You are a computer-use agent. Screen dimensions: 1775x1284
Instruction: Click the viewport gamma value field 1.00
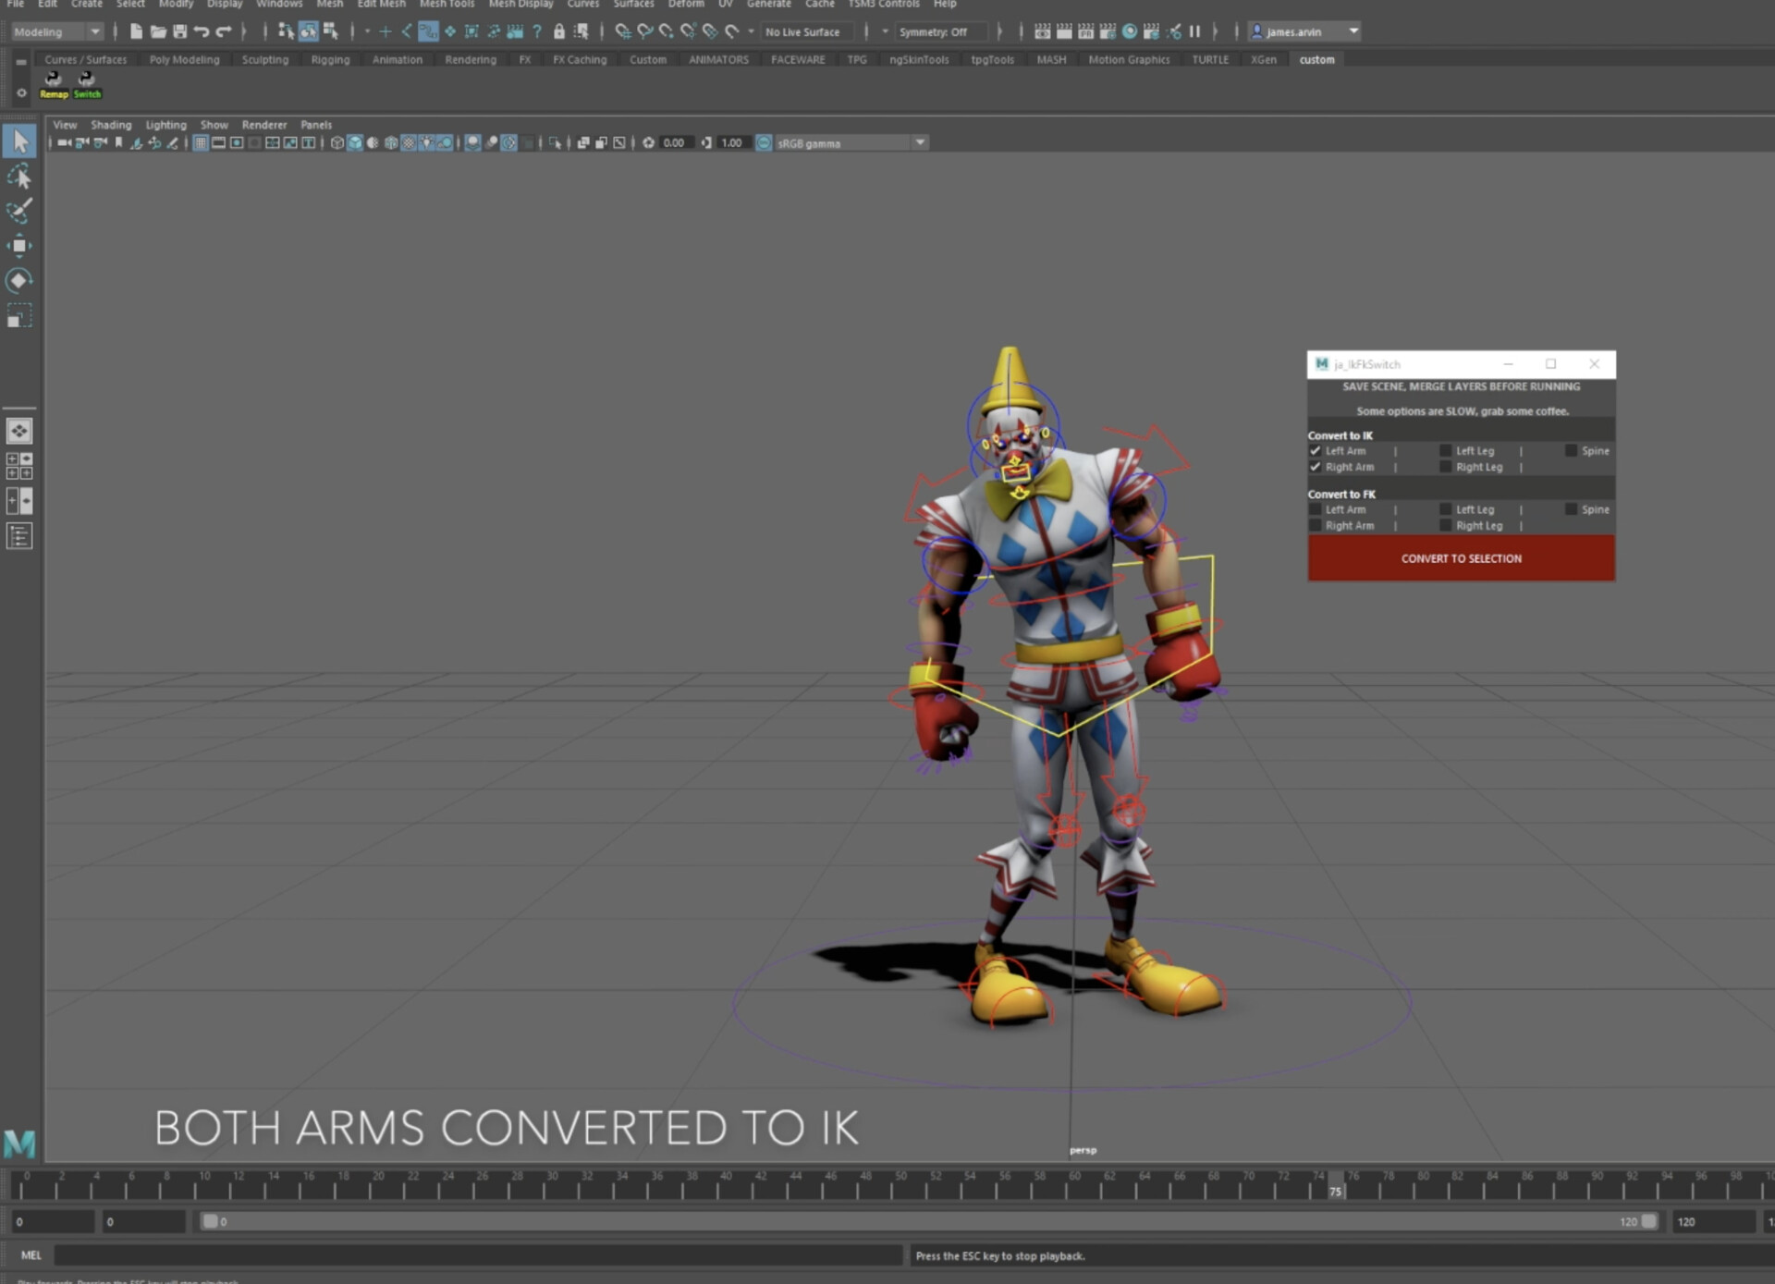[732, 143]
